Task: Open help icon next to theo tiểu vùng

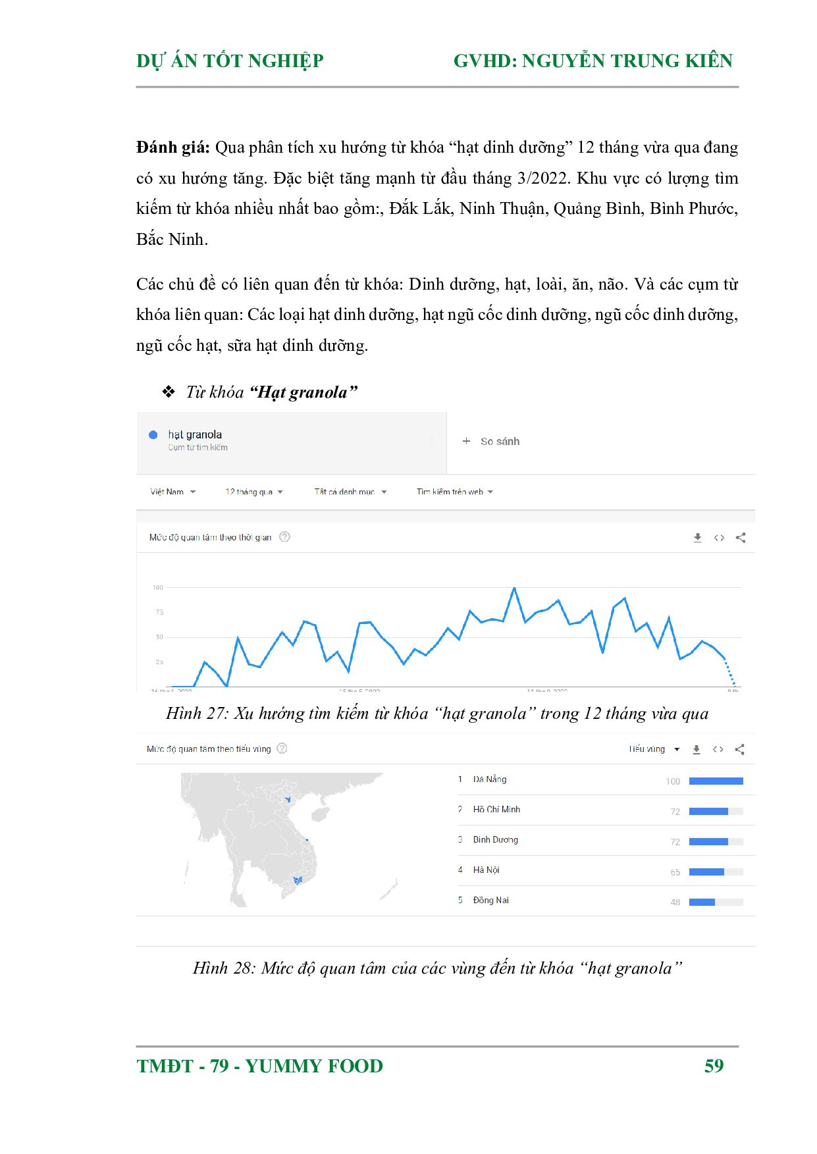Action: click(x=282, y=748)
